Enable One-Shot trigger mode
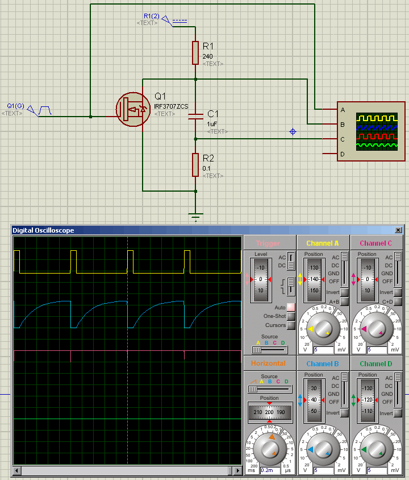409x480 pixels. [291, 316]
